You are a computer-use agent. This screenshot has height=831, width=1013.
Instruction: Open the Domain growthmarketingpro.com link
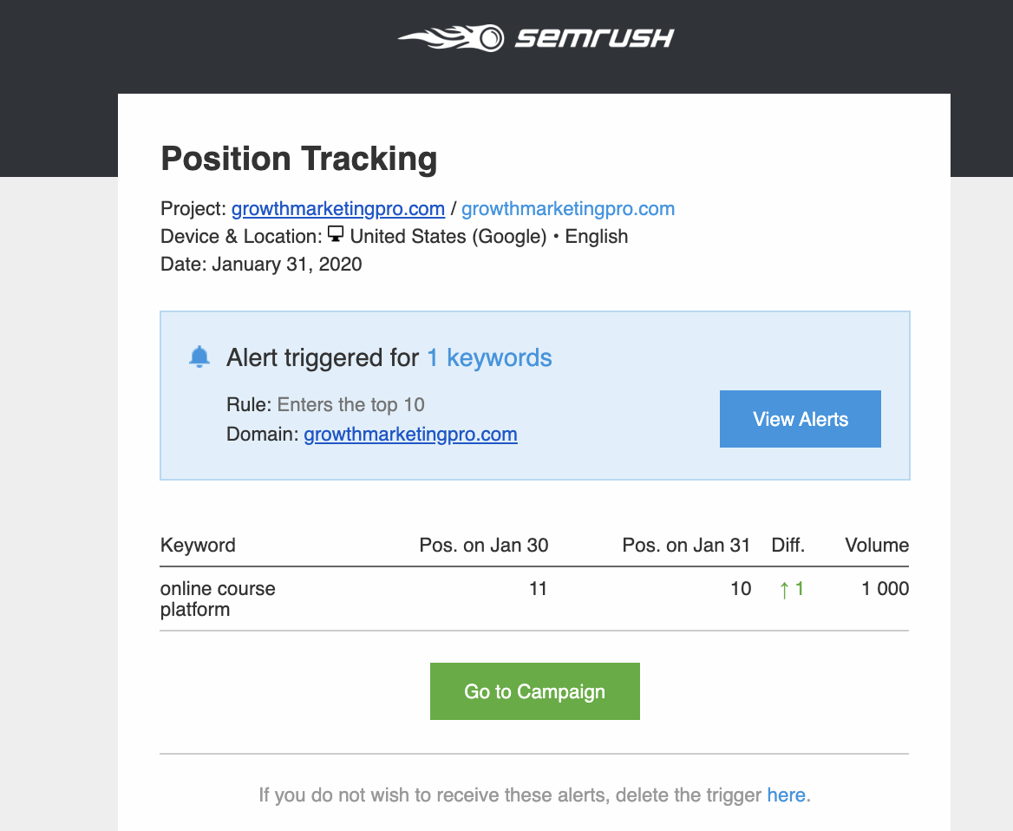click(x=410, y=434)
